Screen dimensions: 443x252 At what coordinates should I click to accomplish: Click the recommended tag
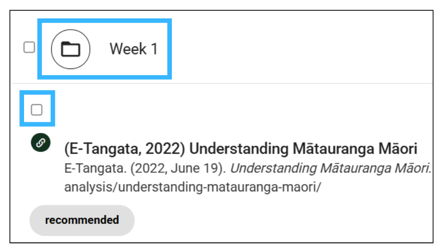pos(82,220)
